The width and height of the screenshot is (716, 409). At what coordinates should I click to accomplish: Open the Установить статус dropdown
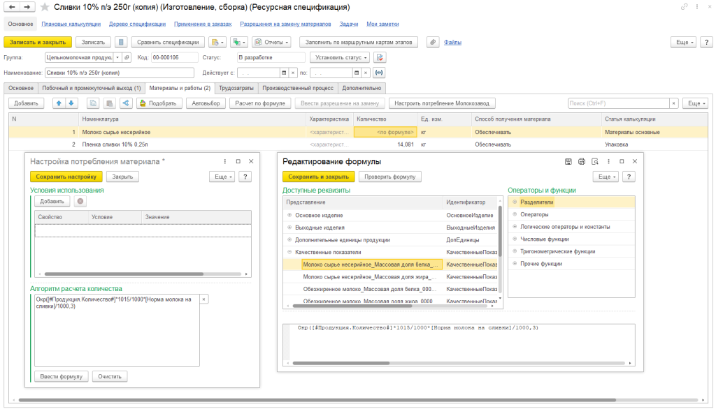[339, 57]
